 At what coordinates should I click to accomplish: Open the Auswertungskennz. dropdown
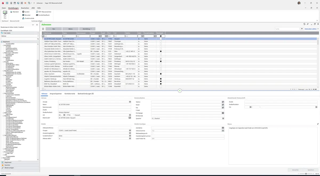coord(130,133)
